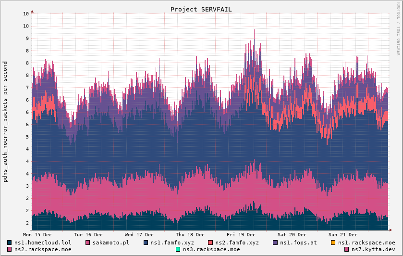The height and width of the screenshot is (256, 403).
Task: Click the ns2.rackspace.moe legend label text
Action: point(43,249)
